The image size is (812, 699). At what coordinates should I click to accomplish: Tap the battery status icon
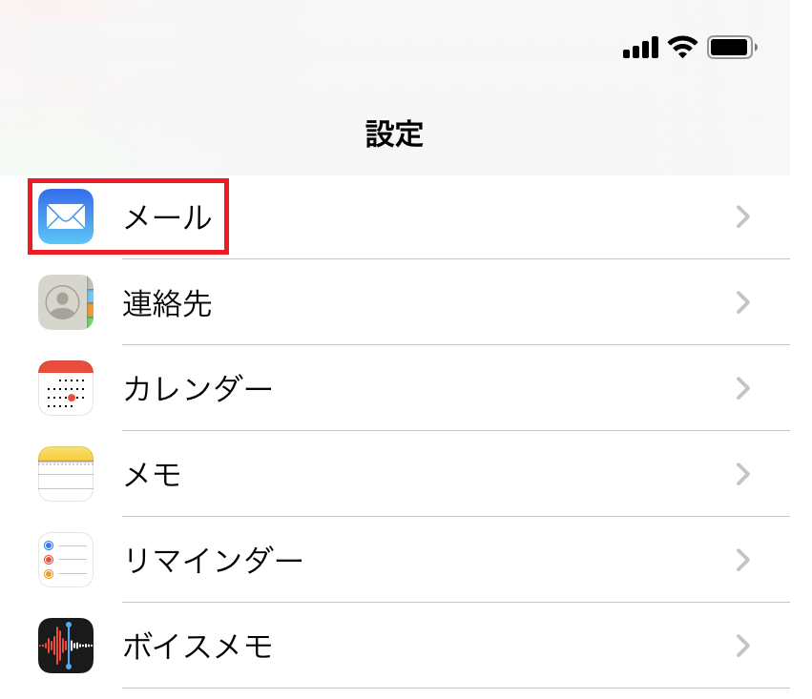click(x=732, y=48)
